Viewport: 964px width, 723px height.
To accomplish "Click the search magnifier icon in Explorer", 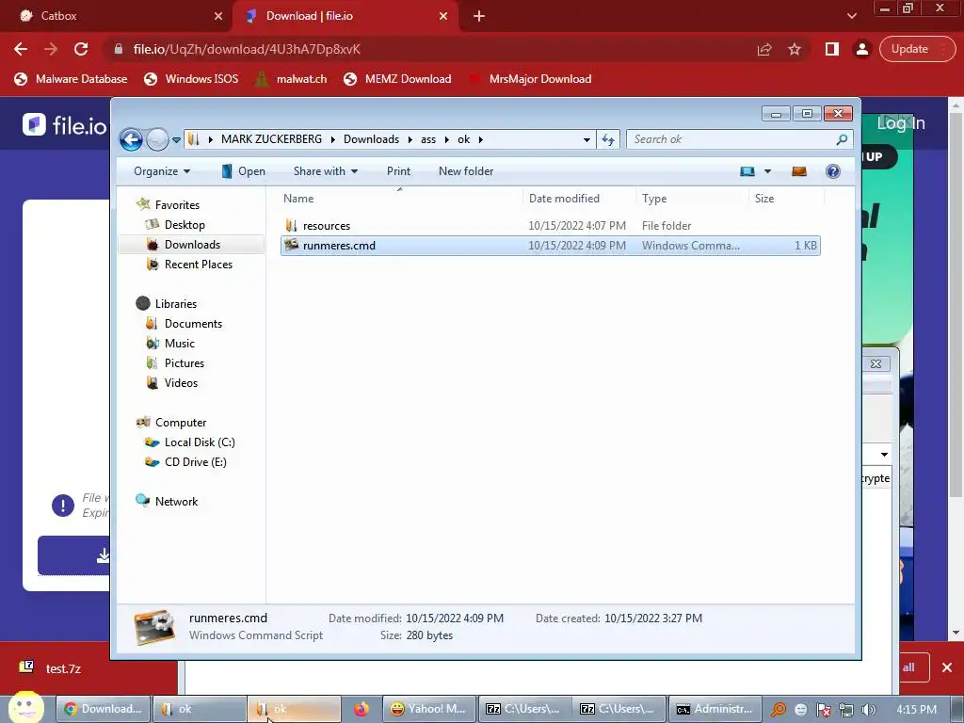I will (x=842, y=139).
